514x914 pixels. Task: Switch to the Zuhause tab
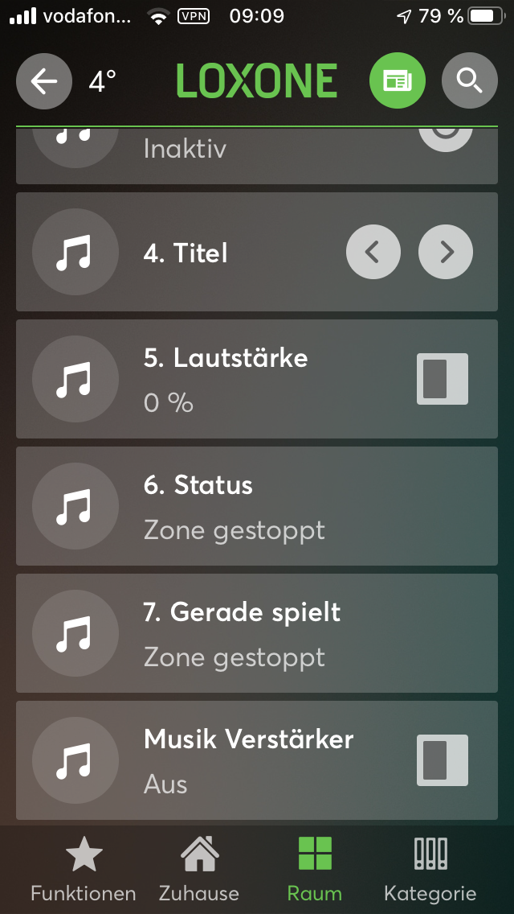[x=198, y=869]
